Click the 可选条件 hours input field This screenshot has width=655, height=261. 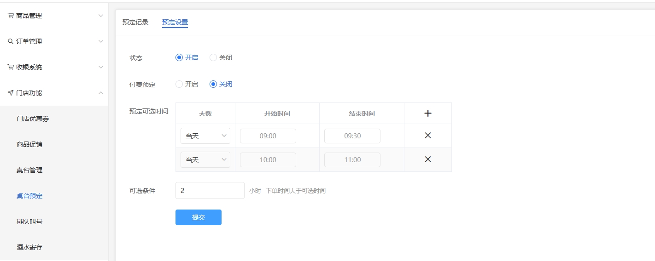210,191
